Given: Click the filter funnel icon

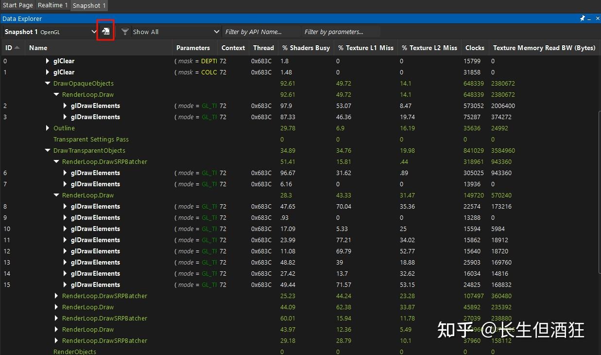Looking at the screenshot, I should pyautogui.click(x=125, y=31).
